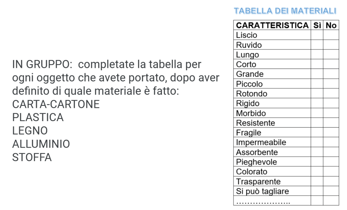
Task: Click the dotted blank row in table
Action: pyautogui.click(x=263, y=202)
